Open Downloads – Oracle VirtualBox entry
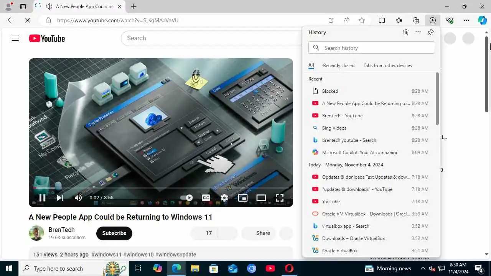 (371, 238)
